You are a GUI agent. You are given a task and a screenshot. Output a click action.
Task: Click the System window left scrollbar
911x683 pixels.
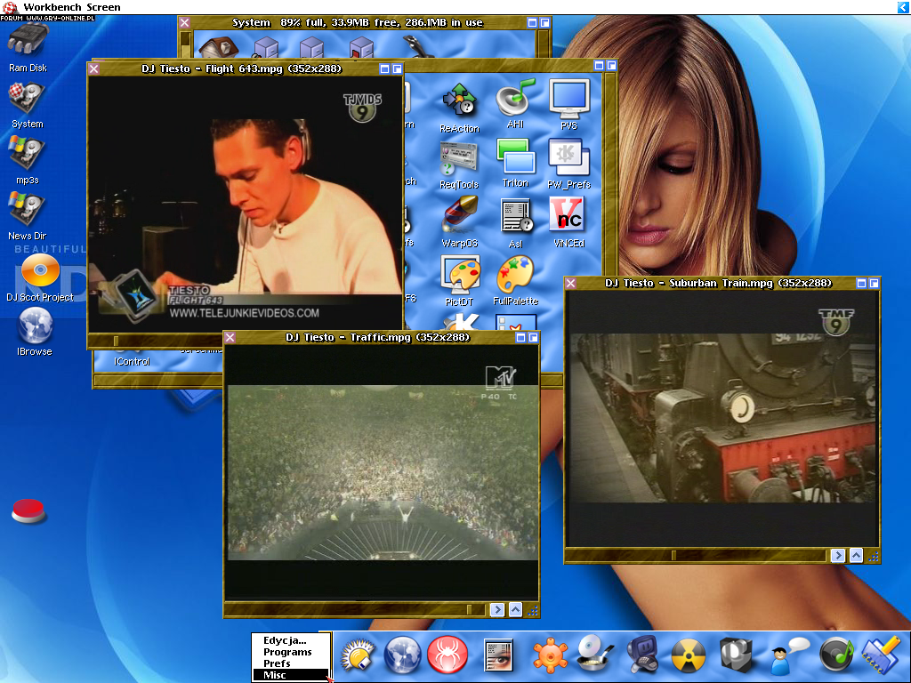(x=185, y=44)
